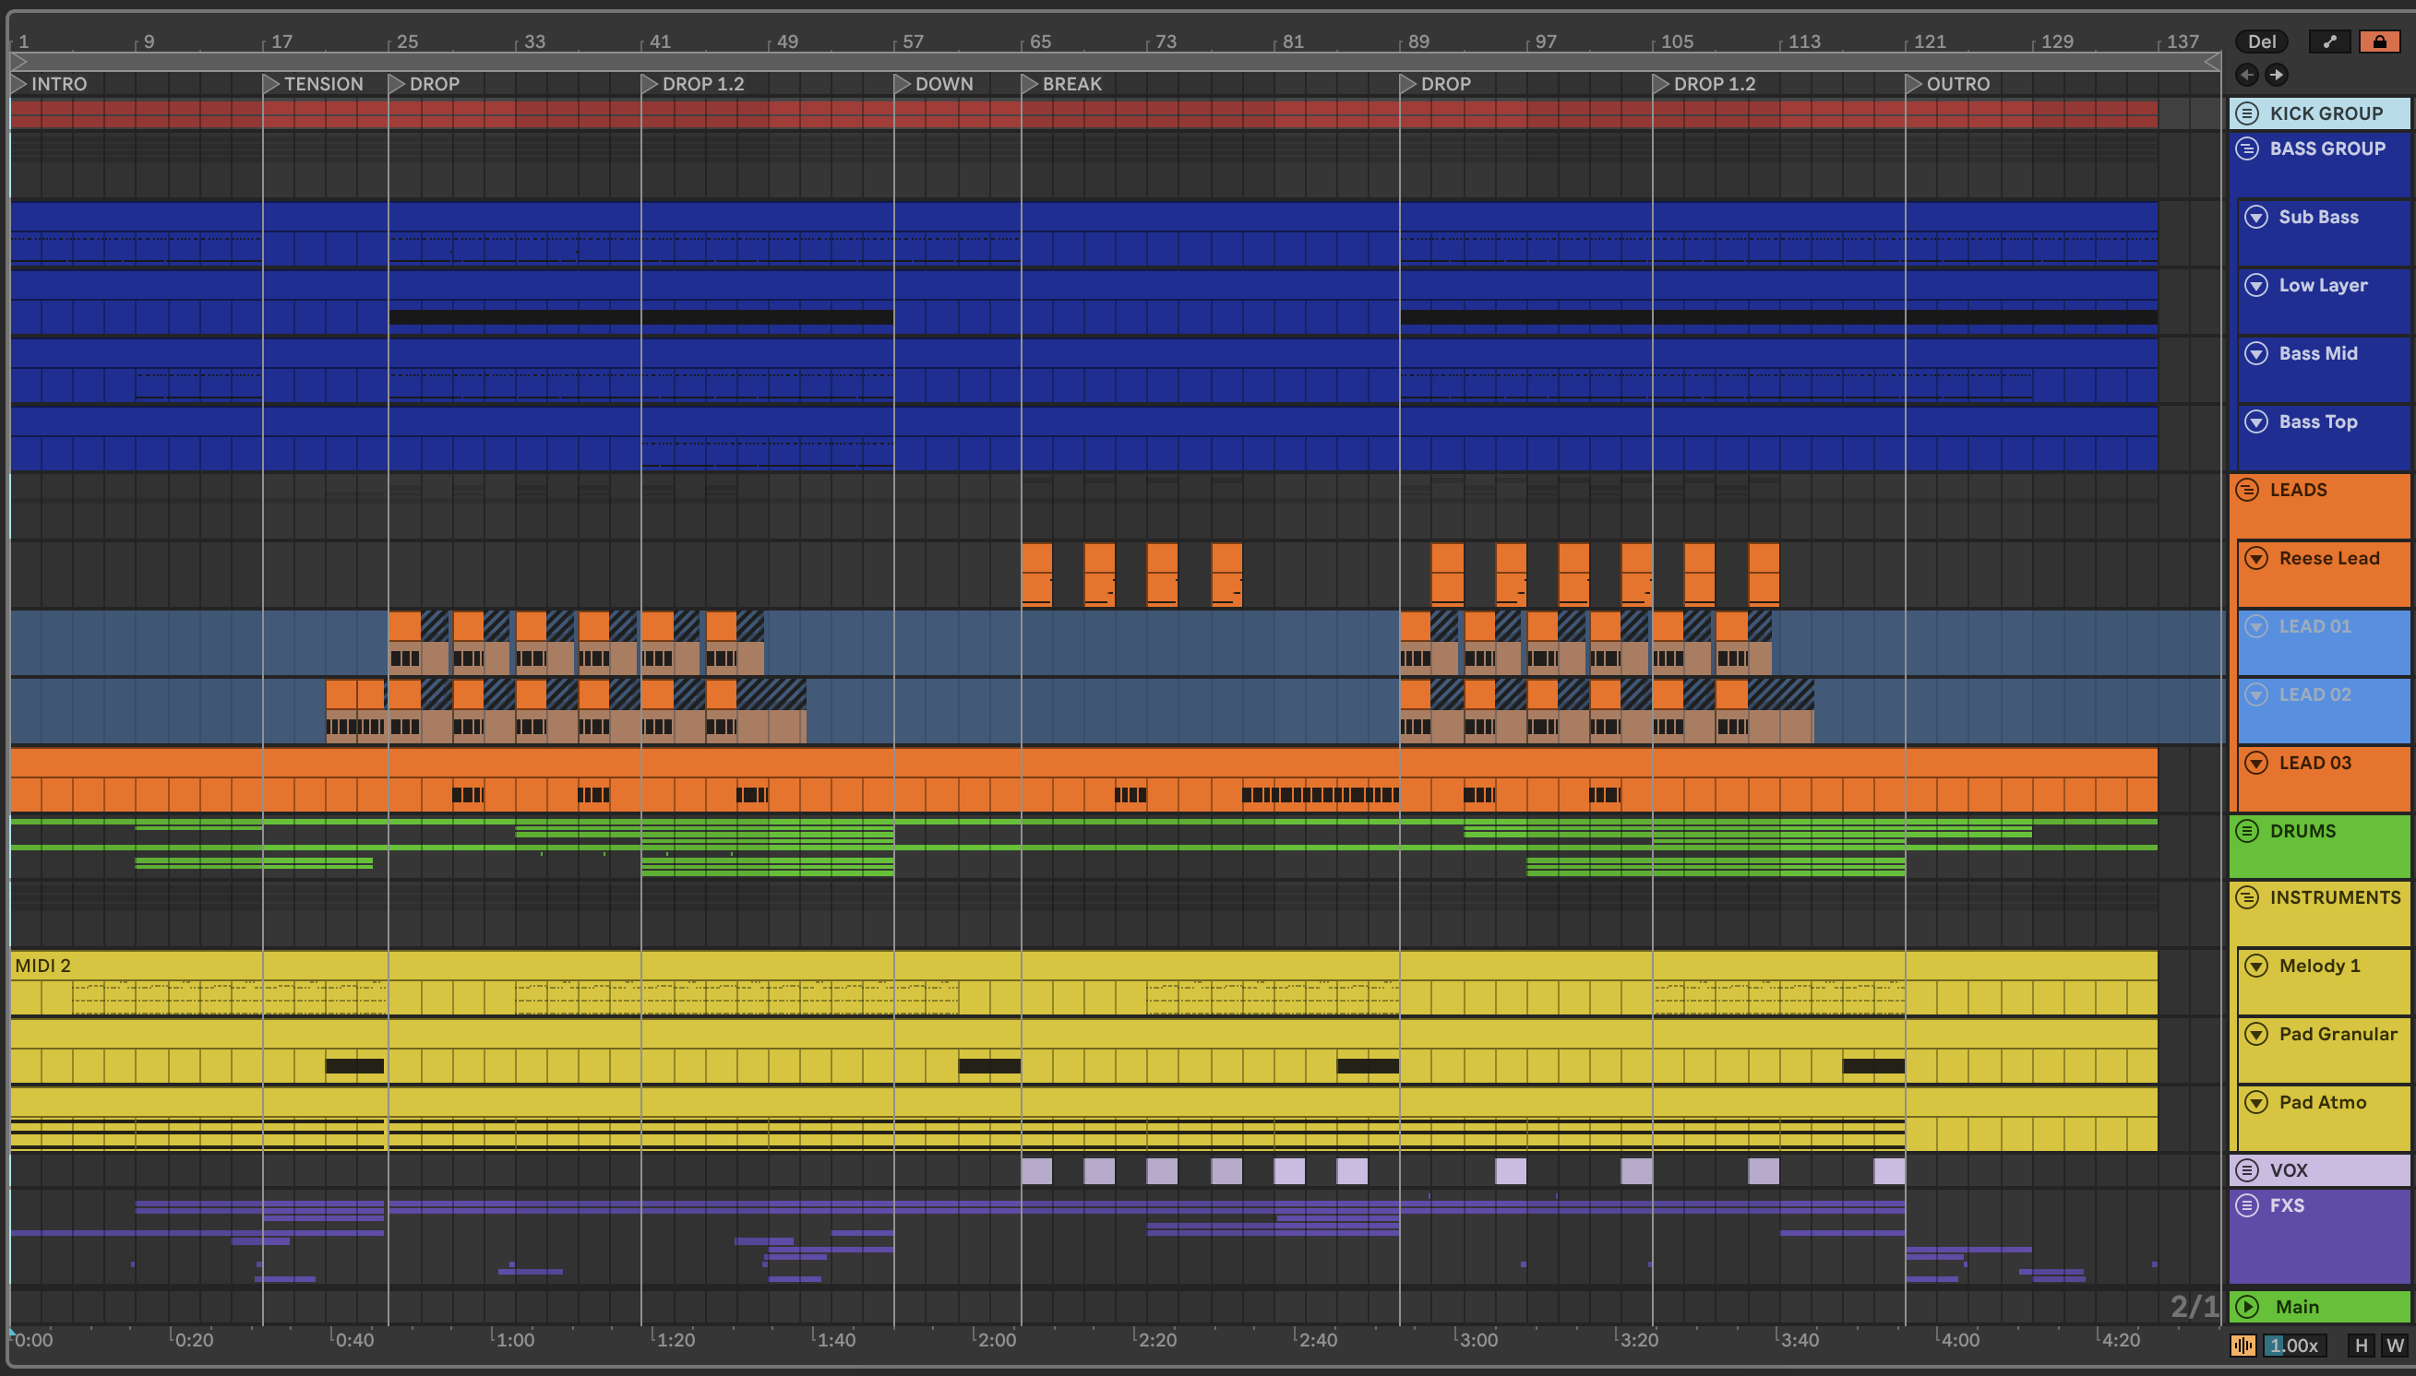Collapse the BASS GROUP track
Screen dimensions: 2416x1376
[2248, 149]
